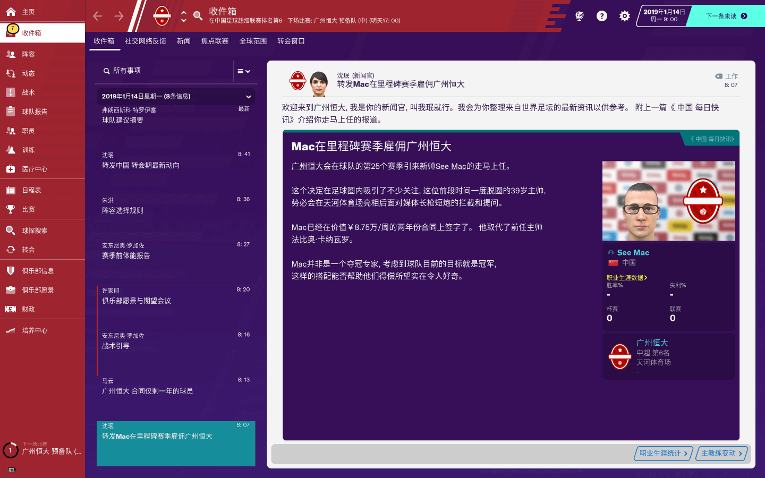Collapse the 2019年1月14日 message group
This screenshot has height=478, width=765.
[x=248, y=97]
